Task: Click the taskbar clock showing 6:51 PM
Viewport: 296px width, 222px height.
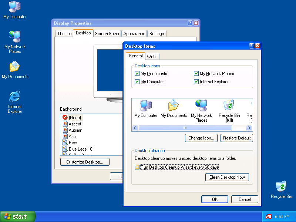Action: coord(282,216)
